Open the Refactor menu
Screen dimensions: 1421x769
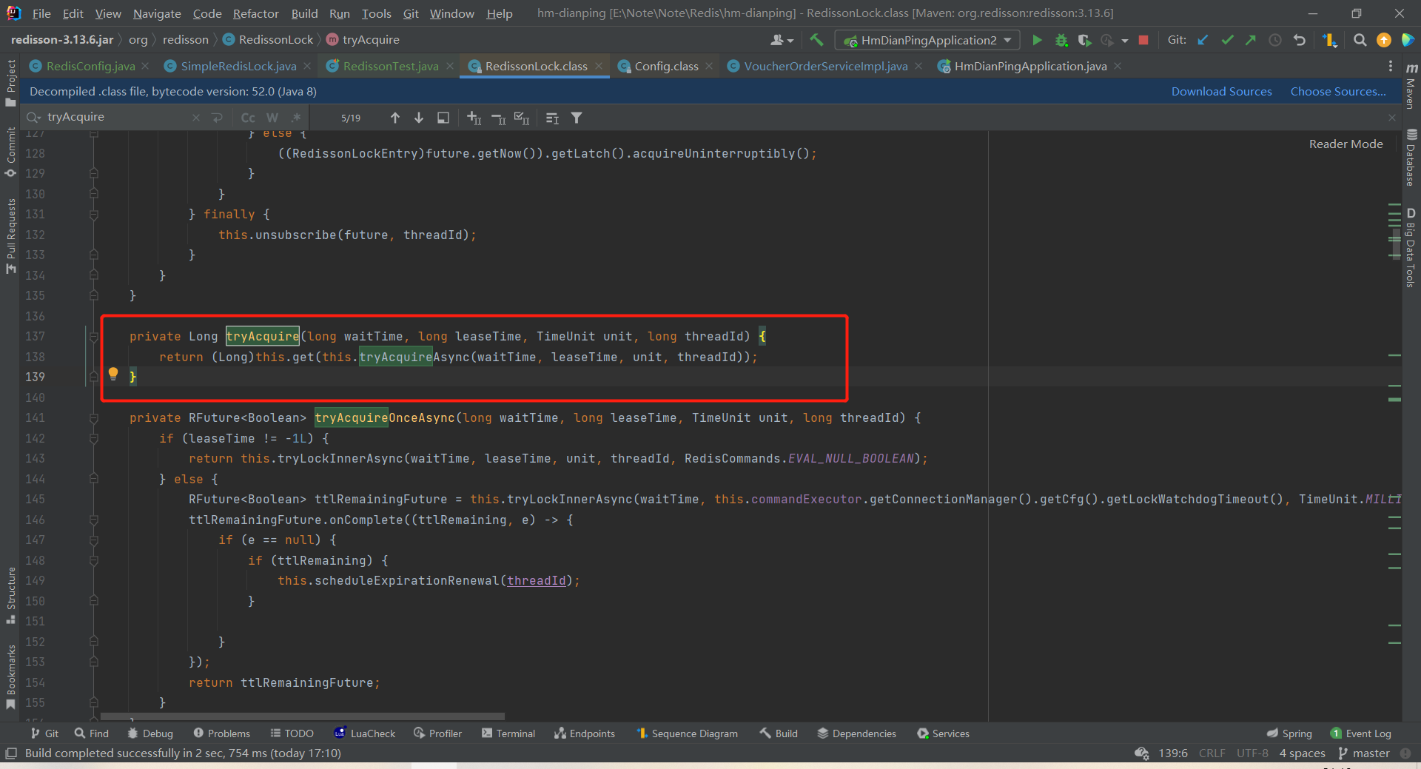[255, 13]
